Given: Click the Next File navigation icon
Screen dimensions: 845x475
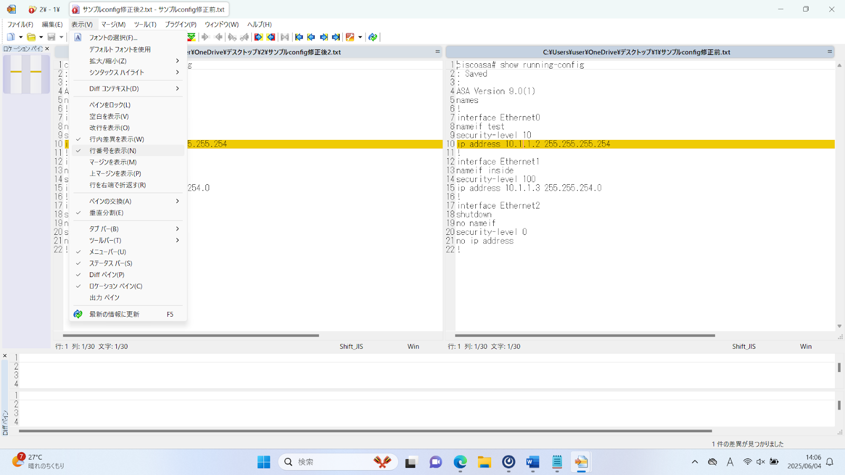Looking at the screenshot, I should 324,37.
